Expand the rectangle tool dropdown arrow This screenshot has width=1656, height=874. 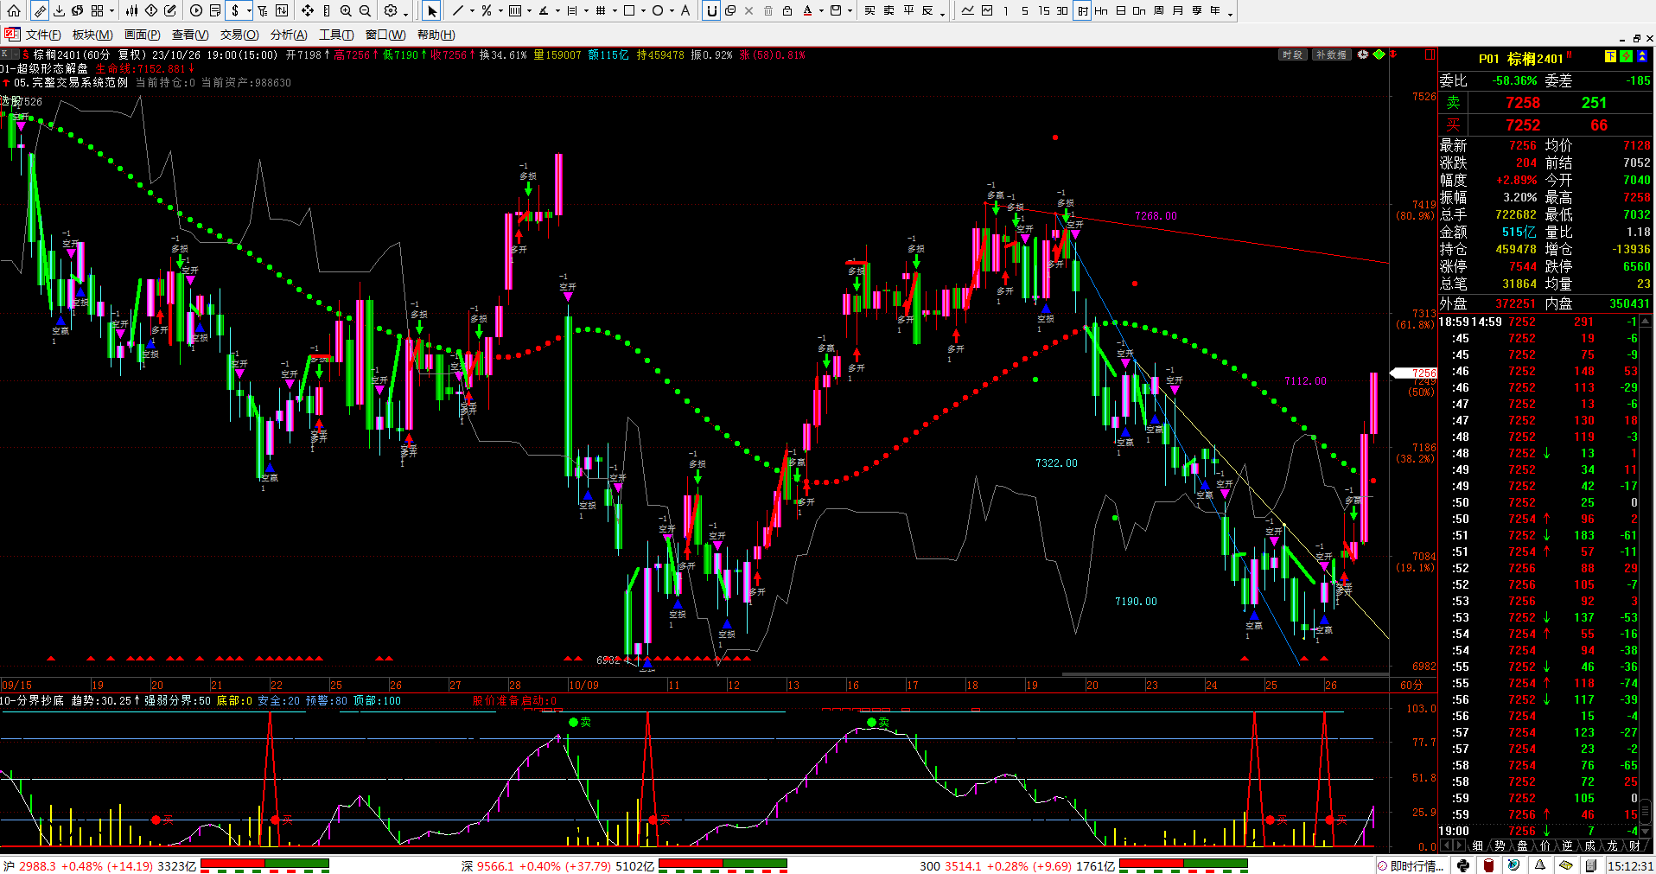(643, 10)
